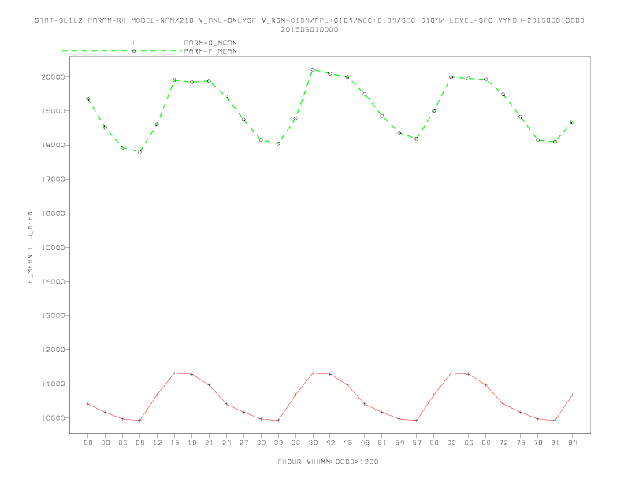Click the F_MEAN data point at hour 09

click(139, 152)
